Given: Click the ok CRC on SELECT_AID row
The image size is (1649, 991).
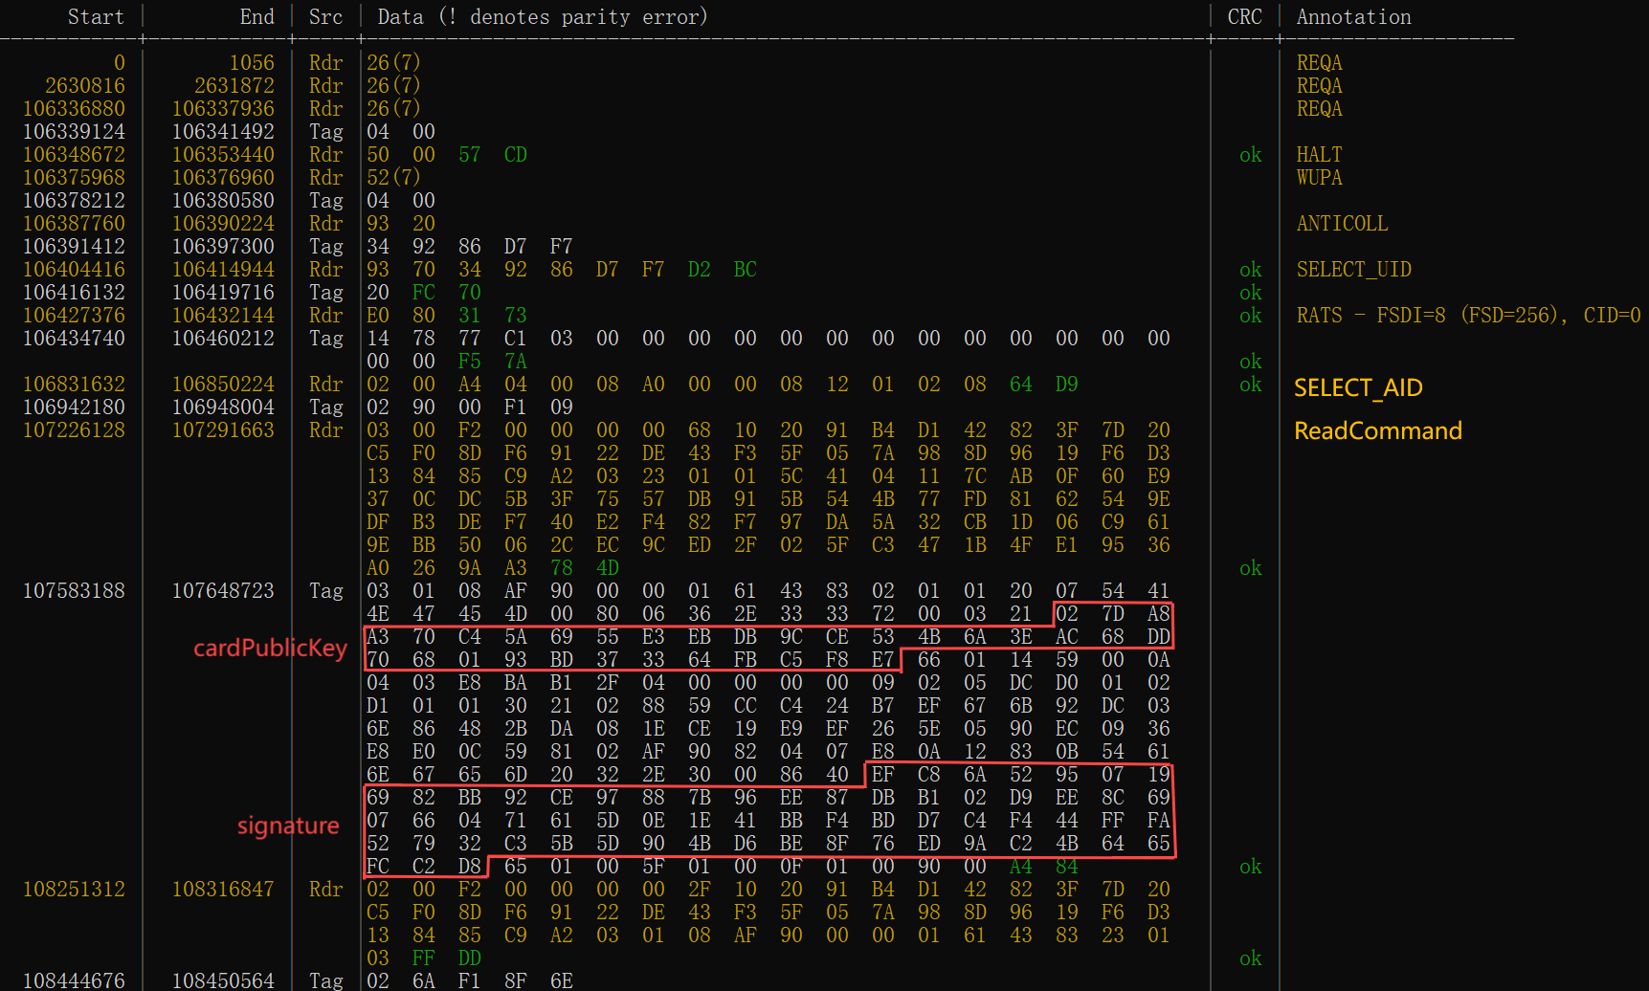Looking at the screenshot, I should tap(1250, 385).
